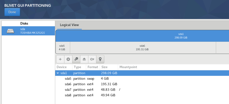The width and height of the screenshot is (229, 104).
Task: Select the sda5 swap partition row
Action: point(142,79)
